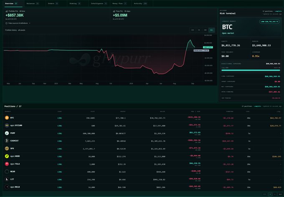Click the Market column header
Viewport: 284px width, 197px height.
point(8,111)
